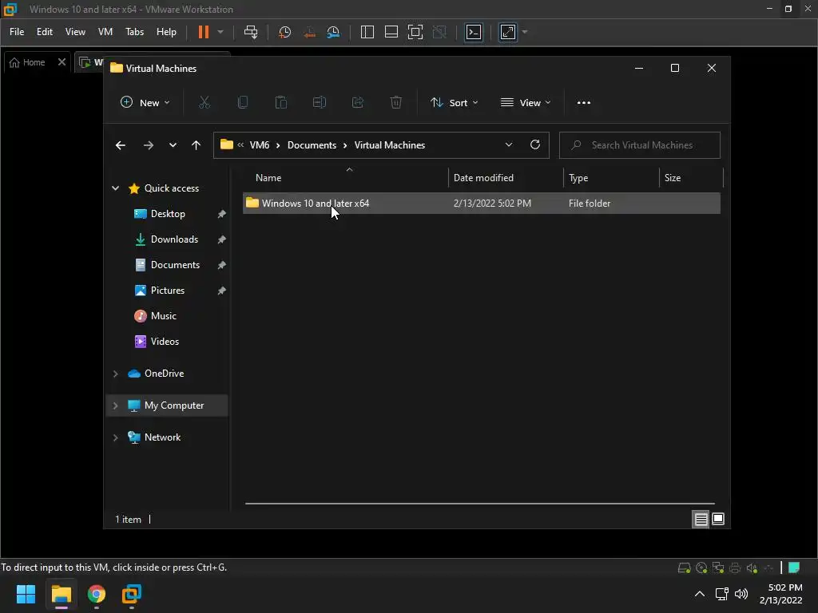818x613 pixels.
Task: Open the snapshot manager icon
Action: pyautogui.click(x=333, y=32)
